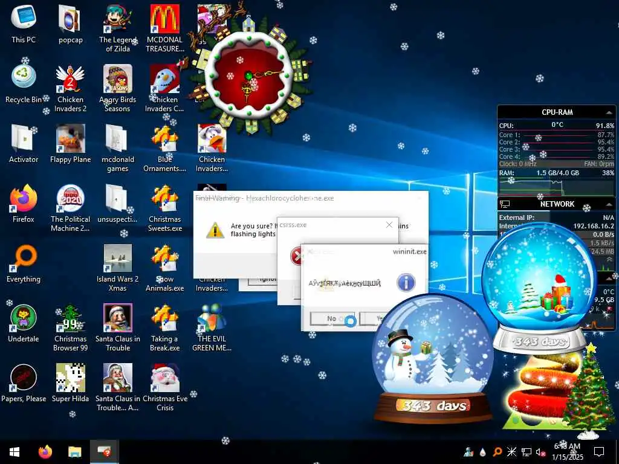Open the unsuspecti... folder icon
The height and width of the screenshot is (464, 619).
pyautogui.click(x=118, y=204)
